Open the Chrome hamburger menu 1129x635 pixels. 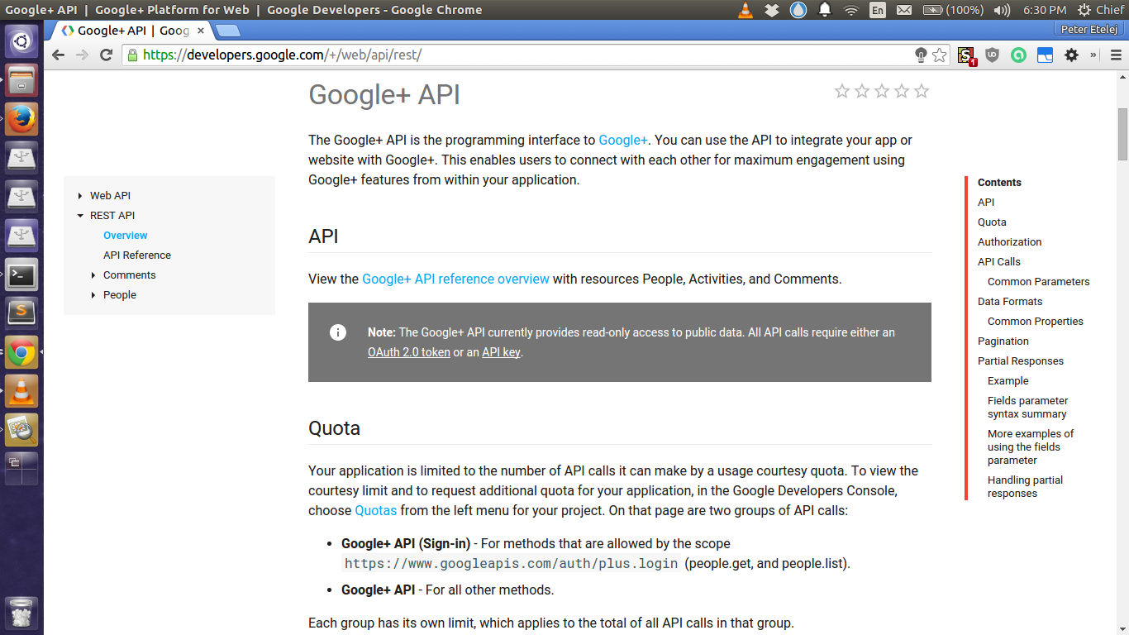coord(1116,55)
